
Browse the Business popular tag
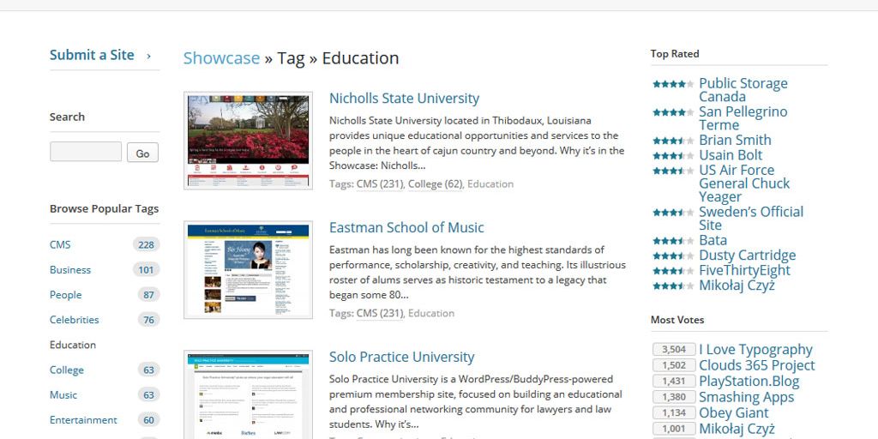[70, 270]
